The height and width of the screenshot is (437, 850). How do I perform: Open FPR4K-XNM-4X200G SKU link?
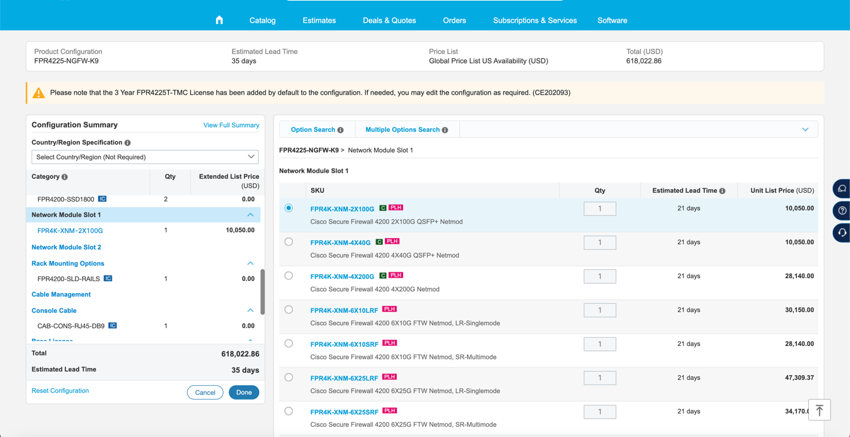point(343,276)
